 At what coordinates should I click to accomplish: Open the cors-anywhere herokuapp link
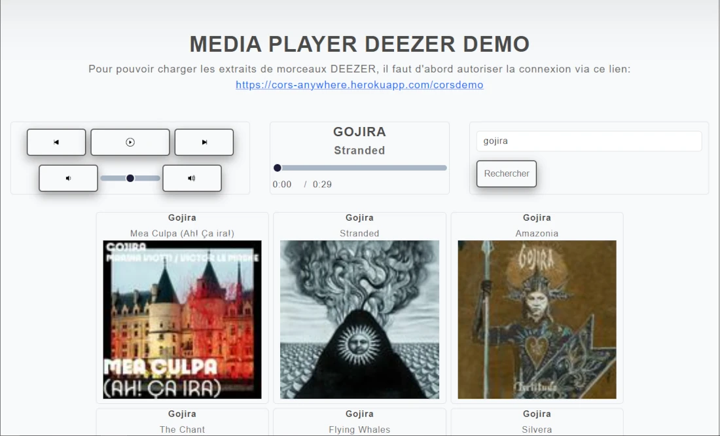tap(359, 85)
